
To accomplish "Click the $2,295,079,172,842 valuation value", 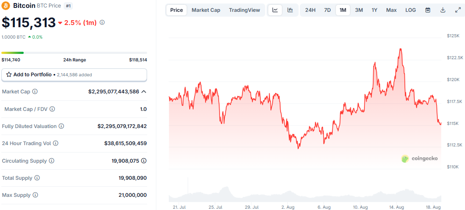I will point(122,126).
